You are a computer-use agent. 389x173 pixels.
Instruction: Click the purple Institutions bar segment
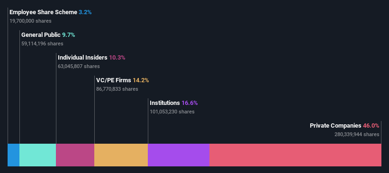point(179,155)
